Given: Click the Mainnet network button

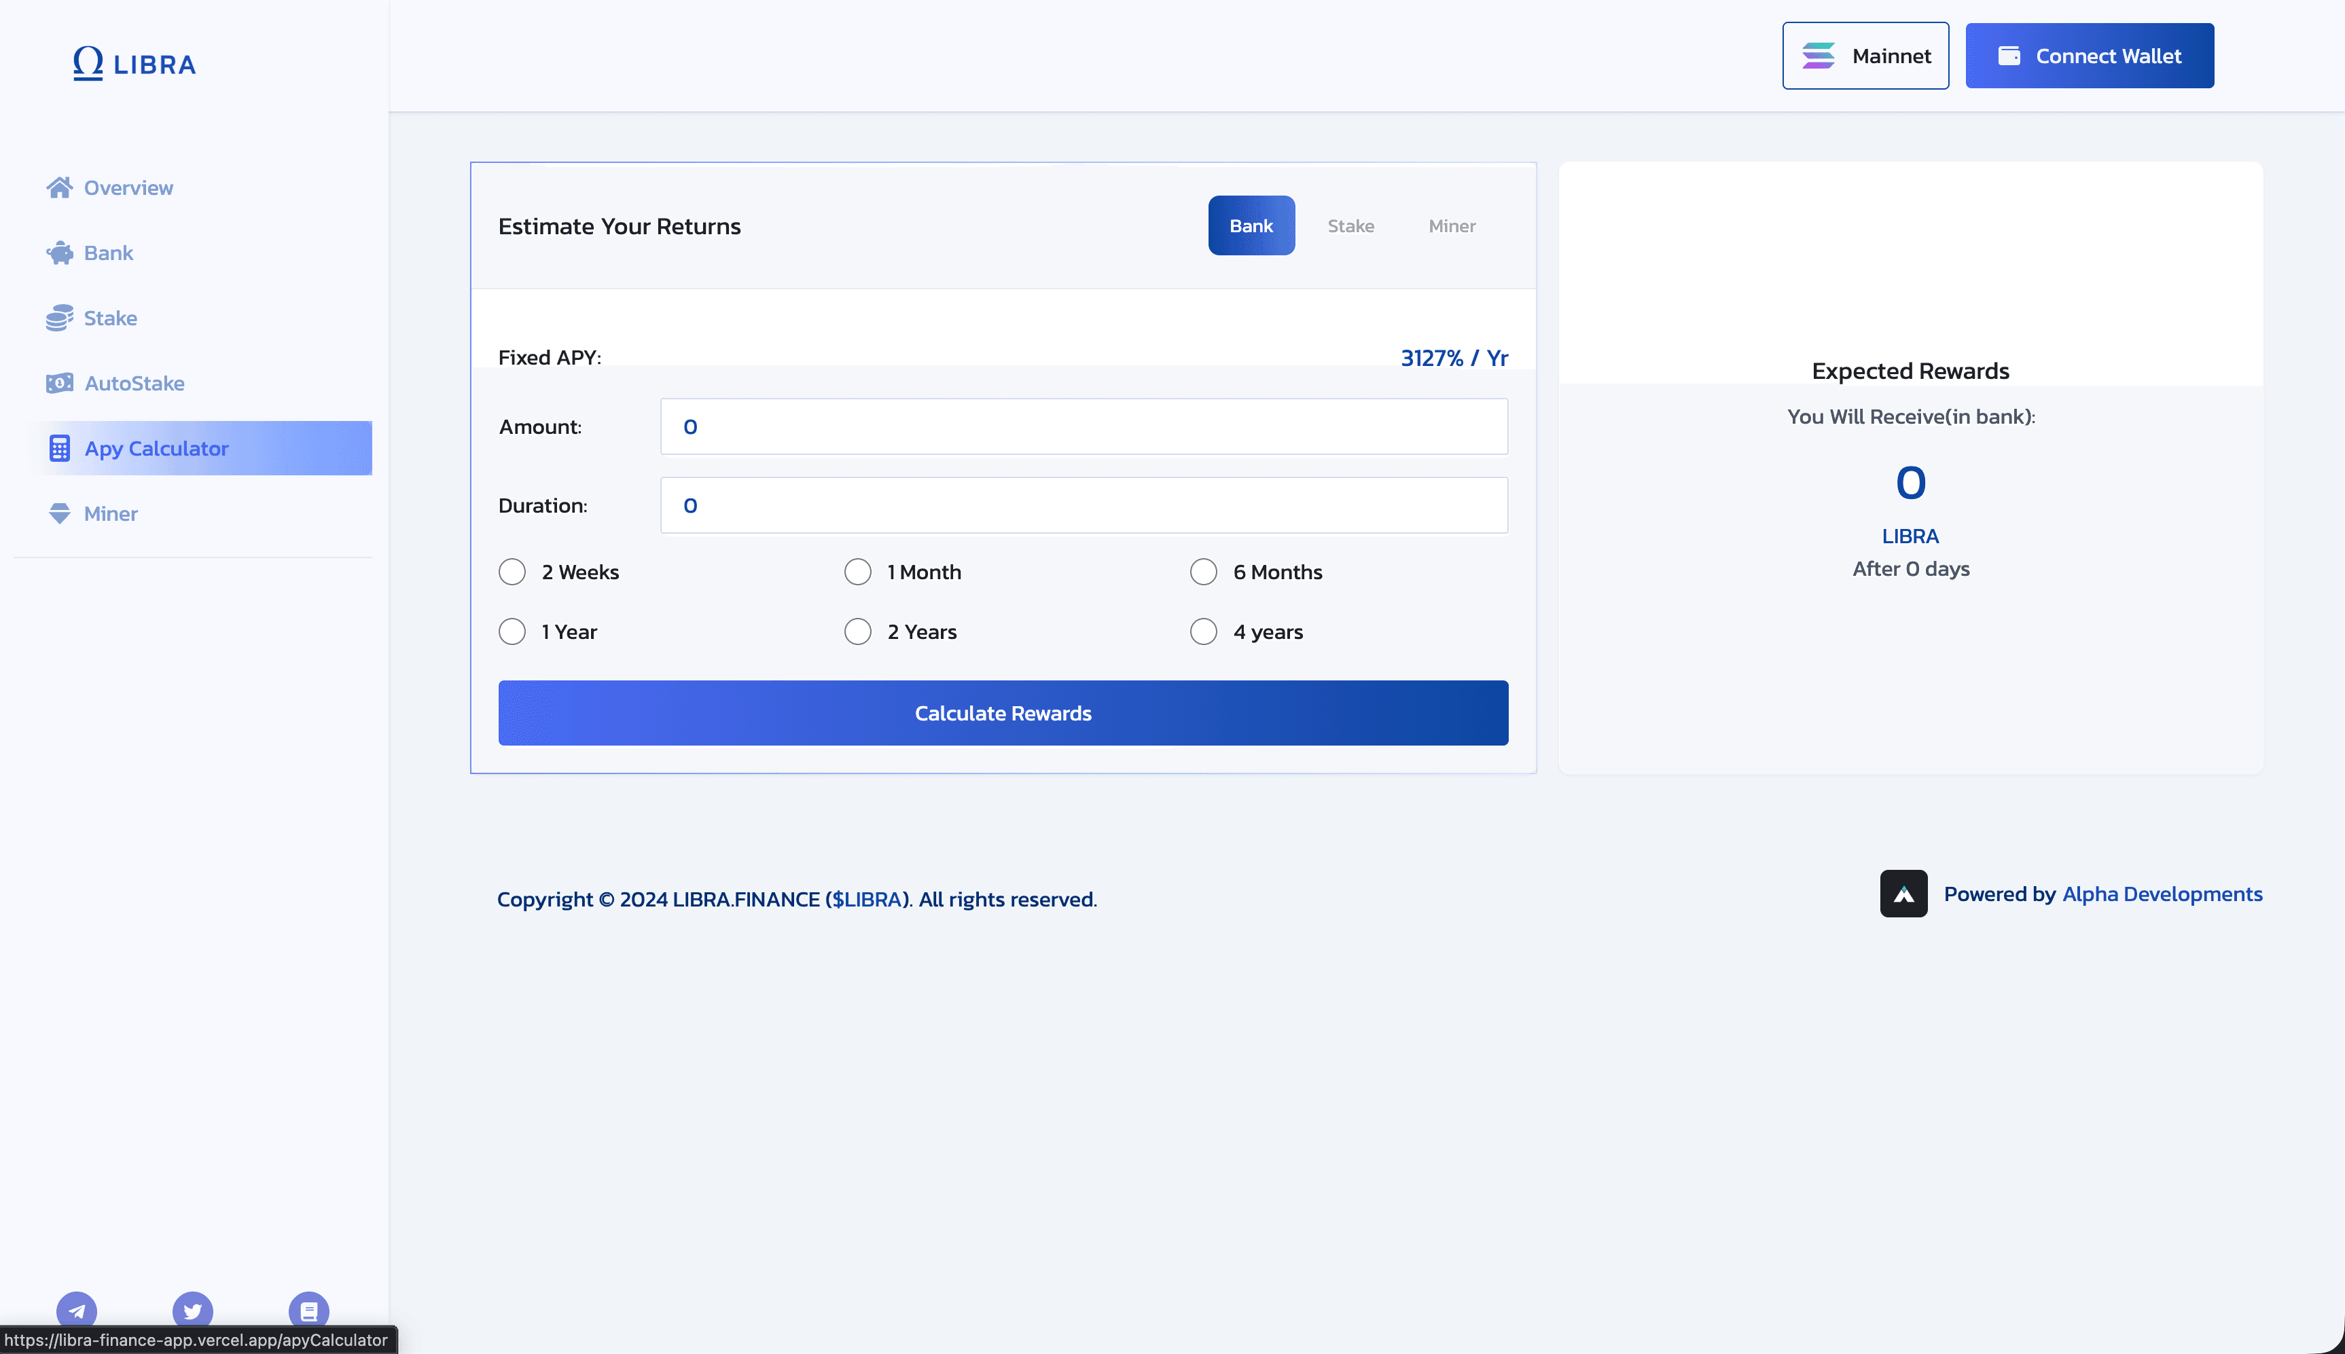Looking at the screenshot, I should pos(1865,56).
